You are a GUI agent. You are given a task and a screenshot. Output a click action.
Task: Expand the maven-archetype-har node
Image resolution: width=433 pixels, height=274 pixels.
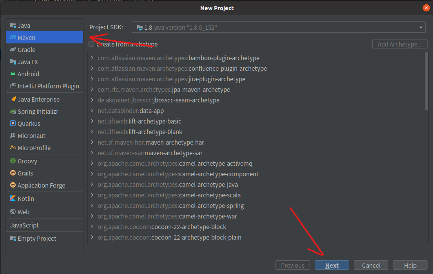pos(92,142)
